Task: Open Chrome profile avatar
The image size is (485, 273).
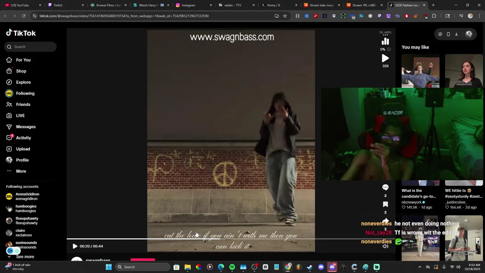Action: [471, 16]
